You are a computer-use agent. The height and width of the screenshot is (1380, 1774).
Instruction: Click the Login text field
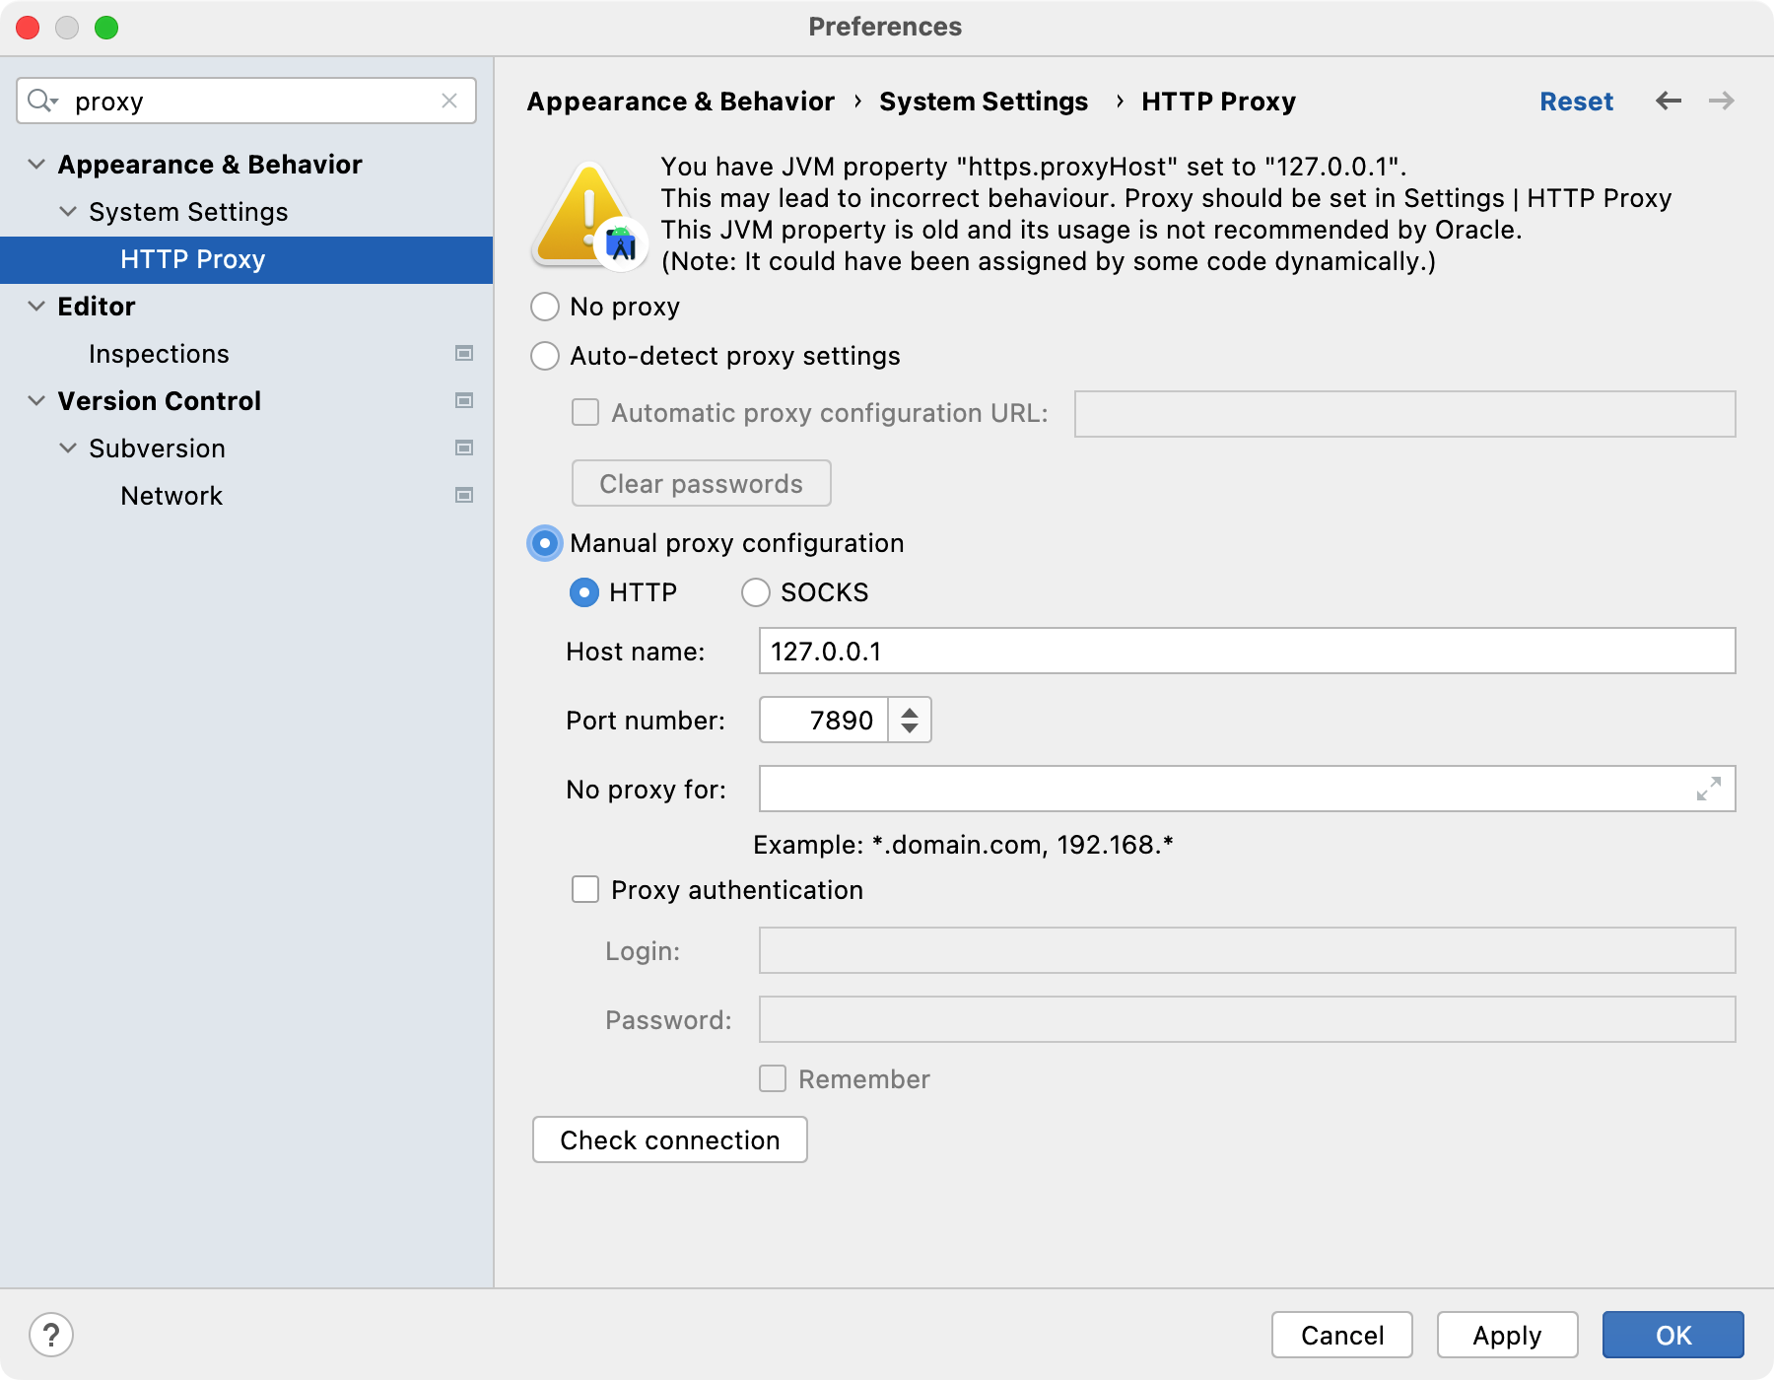(1248, 950)
